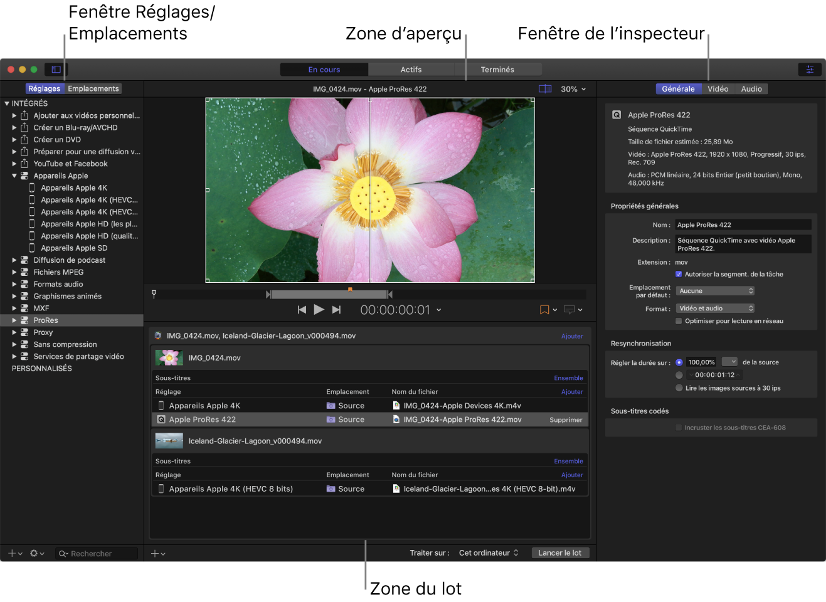This screenshot has height=602, width=826.
Task: Click the Appareils Apple 4K device icon
Action: pos(32,187)
